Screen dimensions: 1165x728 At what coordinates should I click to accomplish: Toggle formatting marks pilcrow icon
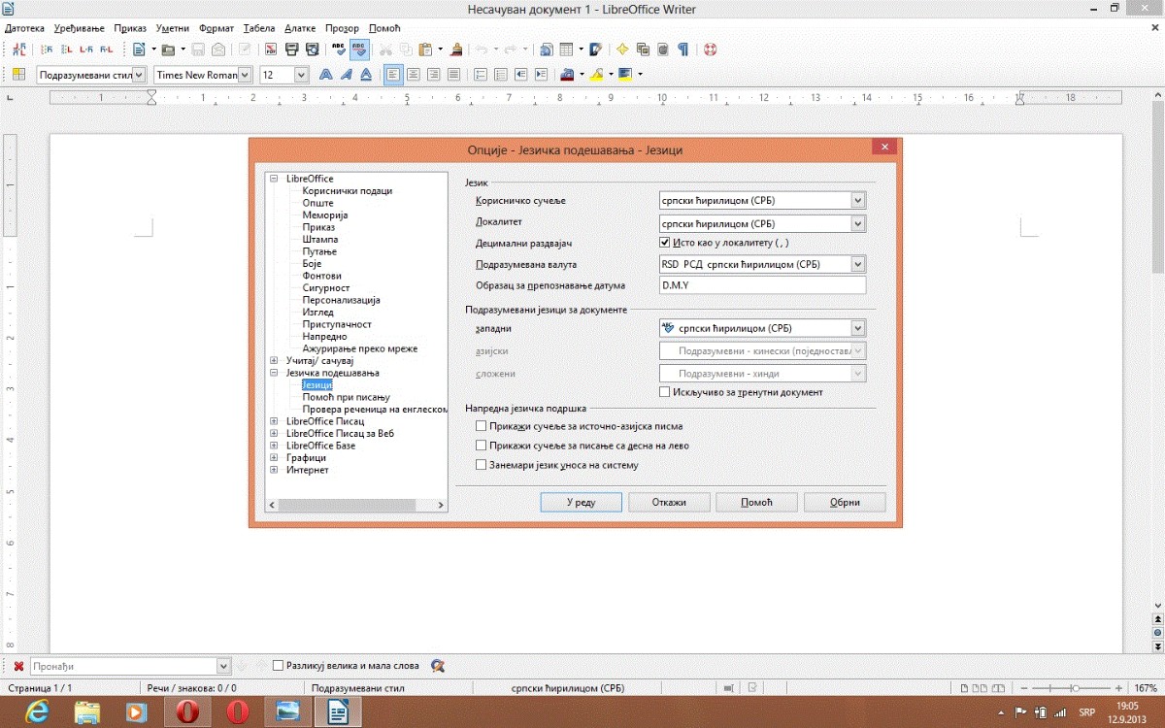pyautogui.click(x=683, y=50)
